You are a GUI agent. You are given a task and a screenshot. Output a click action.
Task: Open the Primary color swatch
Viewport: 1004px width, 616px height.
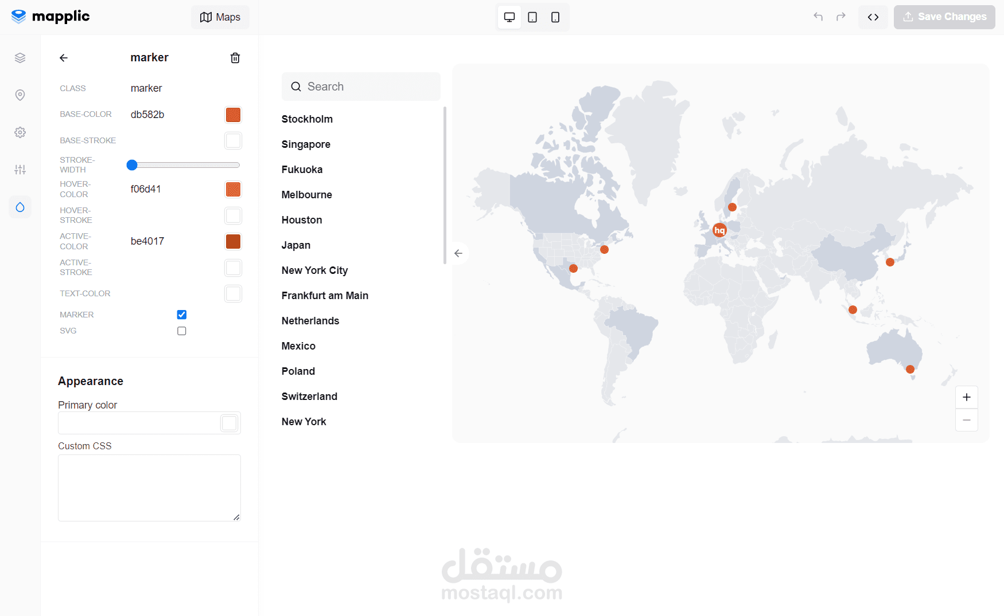229,423
